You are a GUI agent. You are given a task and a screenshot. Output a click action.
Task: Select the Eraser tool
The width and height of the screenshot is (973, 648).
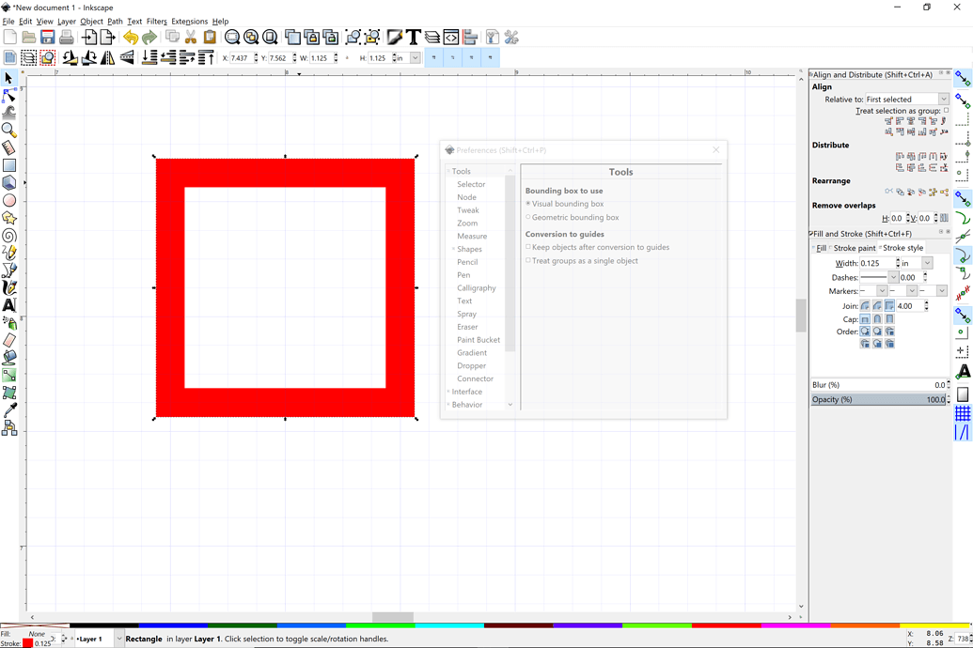[x=8, y=340]
